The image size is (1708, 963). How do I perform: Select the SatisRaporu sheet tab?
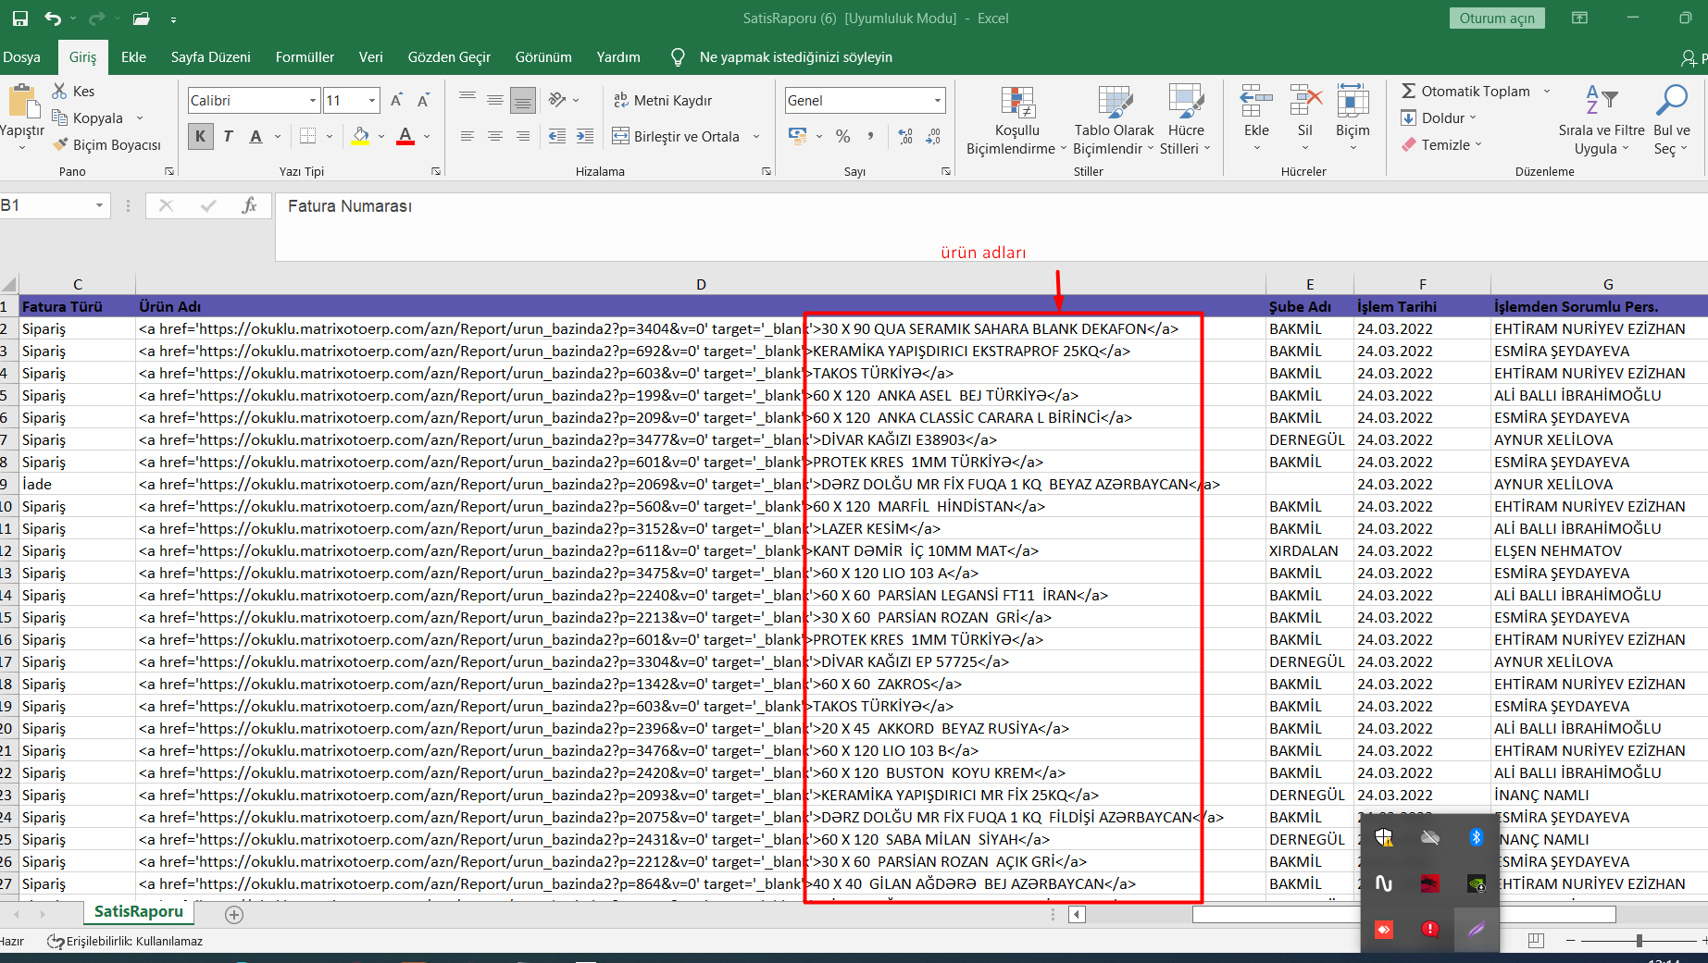click(139, 912)
